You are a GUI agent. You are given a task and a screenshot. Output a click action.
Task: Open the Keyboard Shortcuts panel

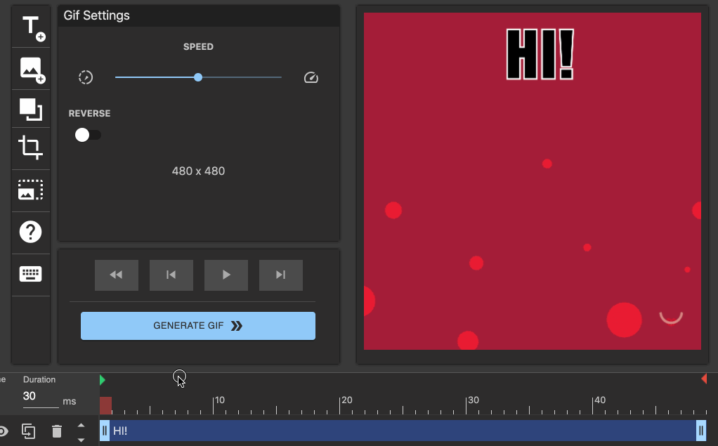coord(30,274)
